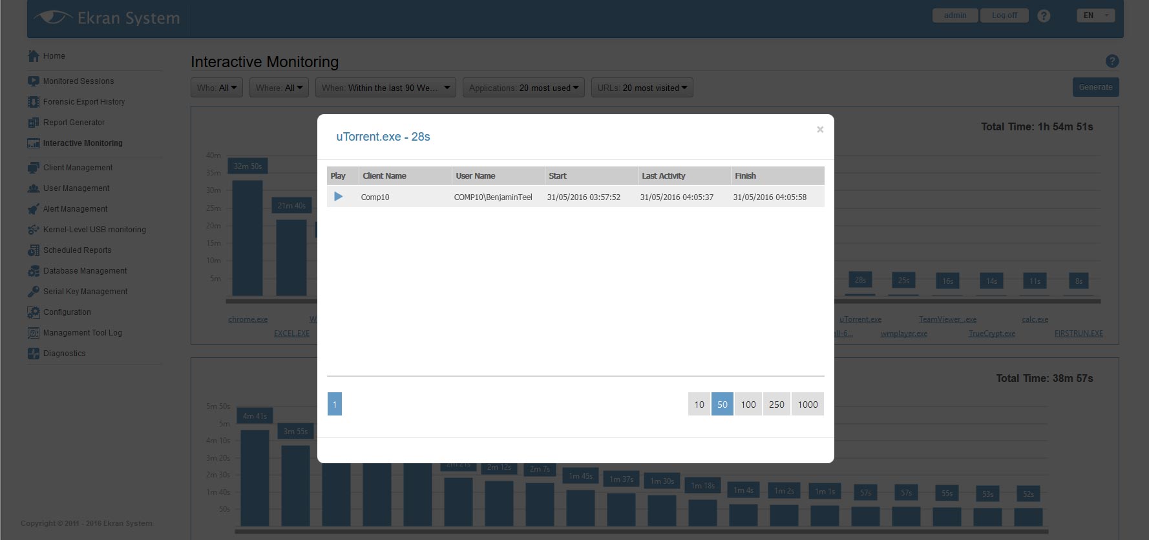The image size is (1149, 540).
Task: Click the TrueCrypt.exe chart link
Action: coord(992,334)
